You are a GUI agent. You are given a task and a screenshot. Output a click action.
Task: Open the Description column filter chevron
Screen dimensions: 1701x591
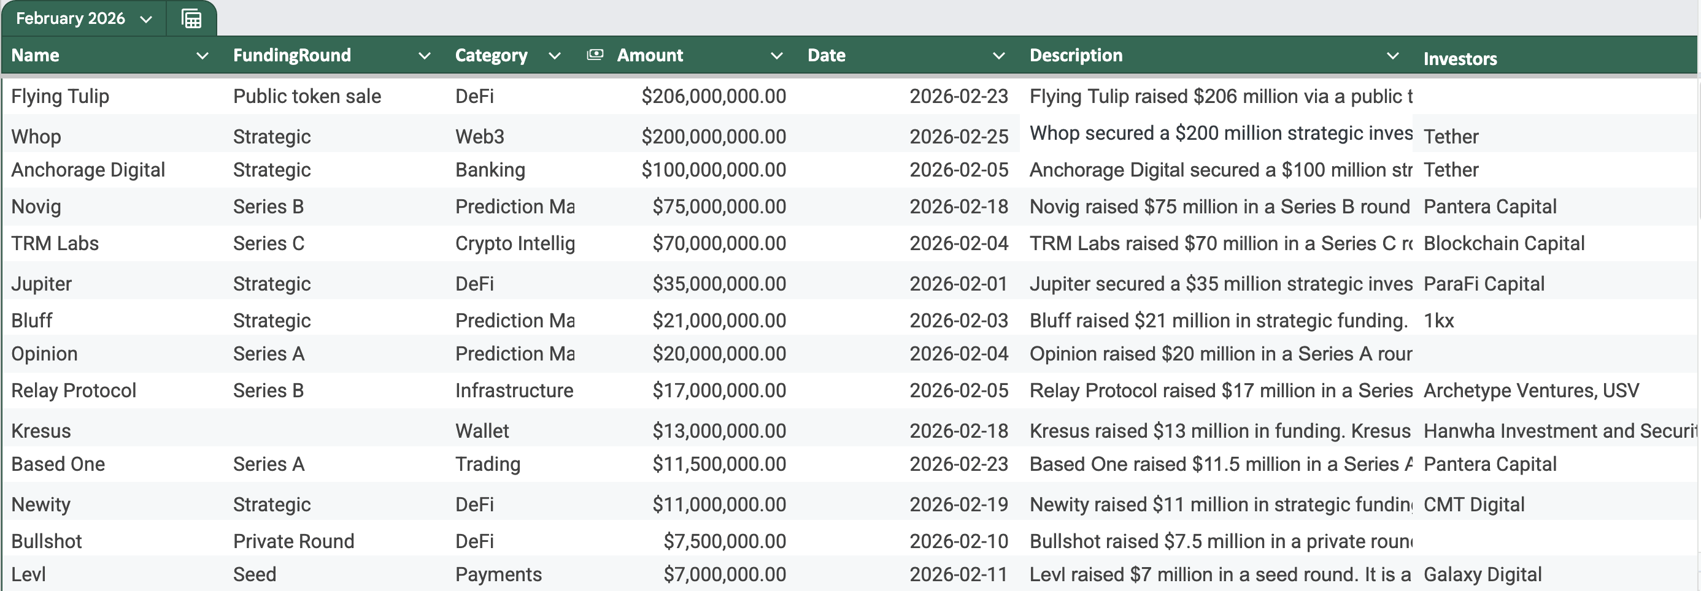coord(1392,56)
